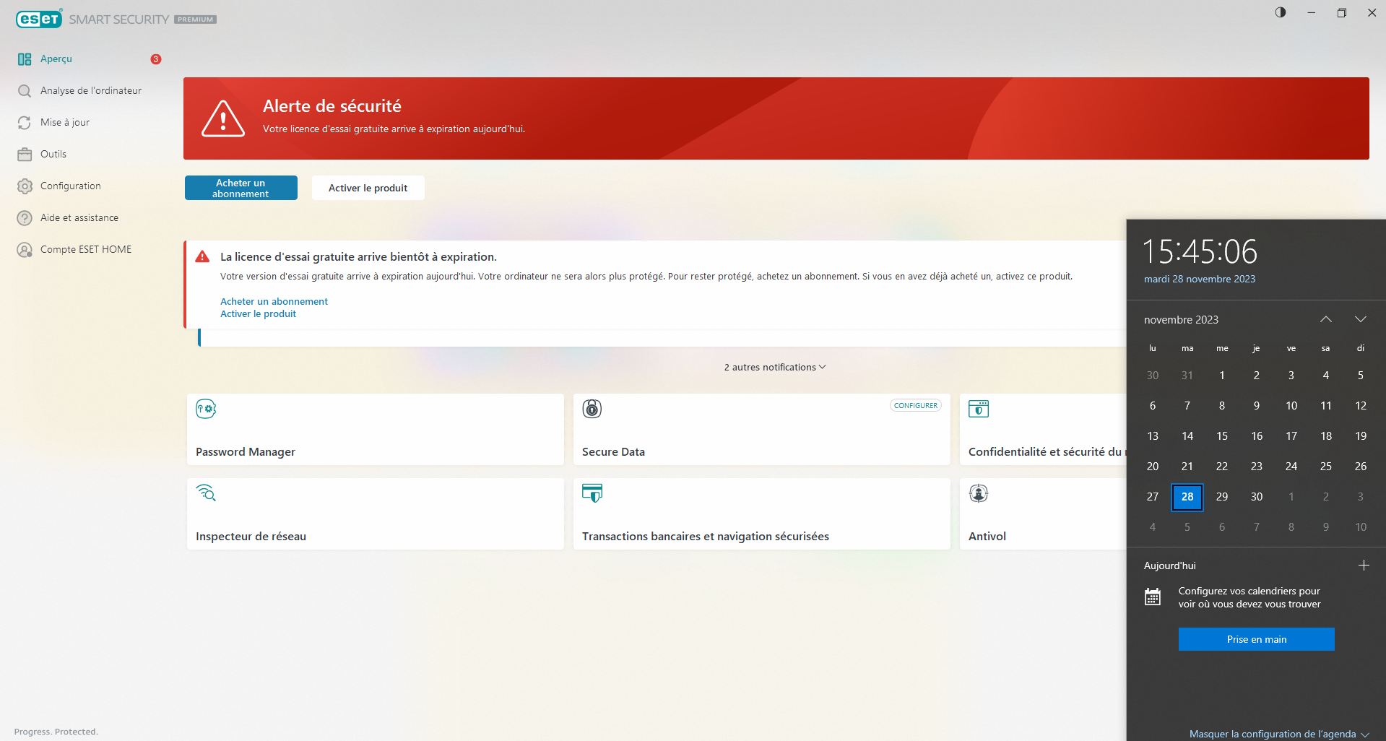This screenshot has width=1386, height=741.
Task: Click the Aperçu dashboard icon in sidebar
Action: (x=25, y=59)
